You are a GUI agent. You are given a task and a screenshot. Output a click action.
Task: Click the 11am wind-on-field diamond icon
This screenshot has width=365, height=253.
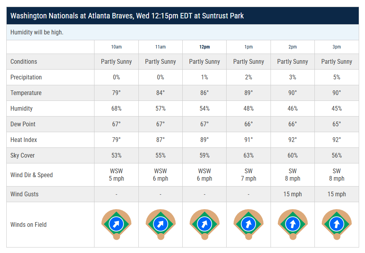[160, 224]
